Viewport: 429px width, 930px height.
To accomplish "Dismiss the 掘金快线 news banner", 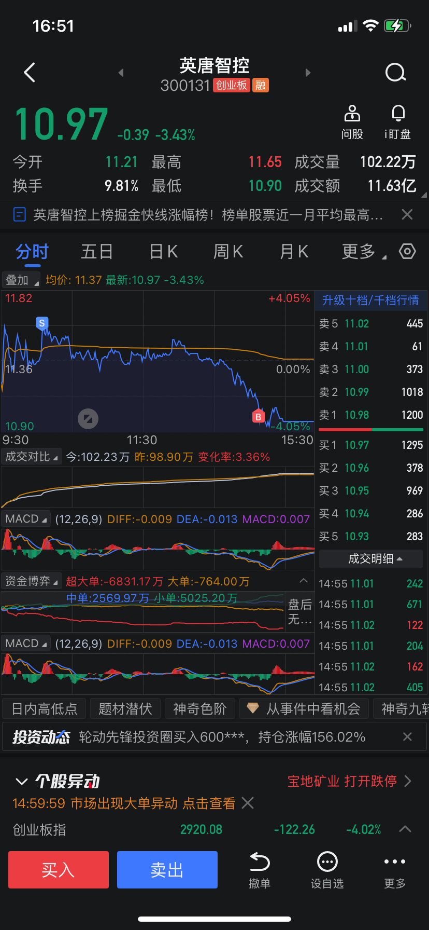I will 407,214.
